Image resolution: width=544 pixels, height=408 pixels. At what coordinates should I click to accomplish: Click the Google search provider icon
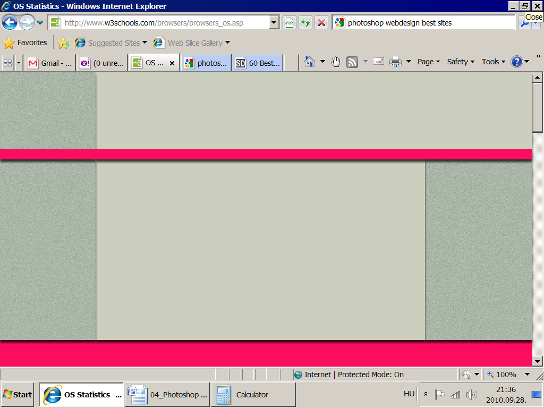339,23
